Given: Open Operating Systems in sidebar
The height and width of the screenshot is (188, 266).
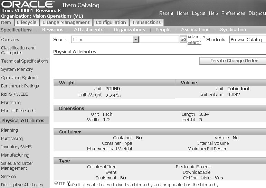Looking at the screenshot, I should pos(20,78).
